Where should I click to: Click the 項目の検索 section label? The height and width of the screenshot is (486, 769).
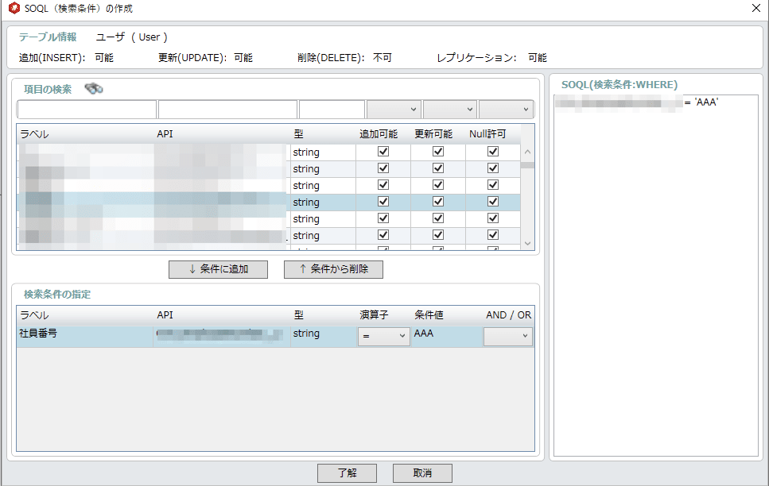48,89
